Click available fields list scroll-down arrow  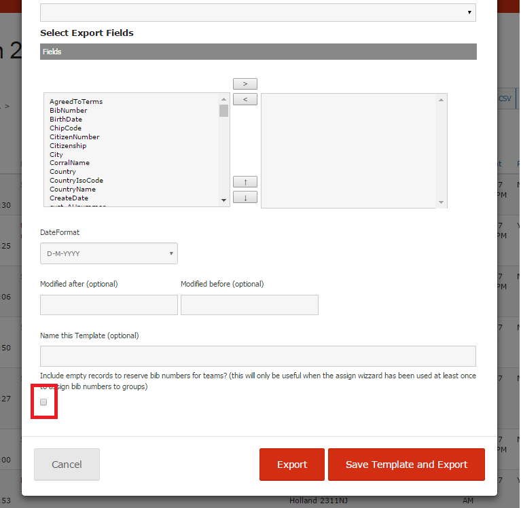point(223,200)
